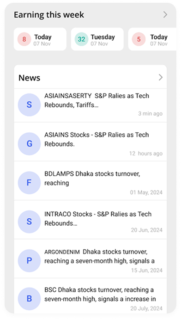Click the B avatar beside BSC news

pos(30,299)
